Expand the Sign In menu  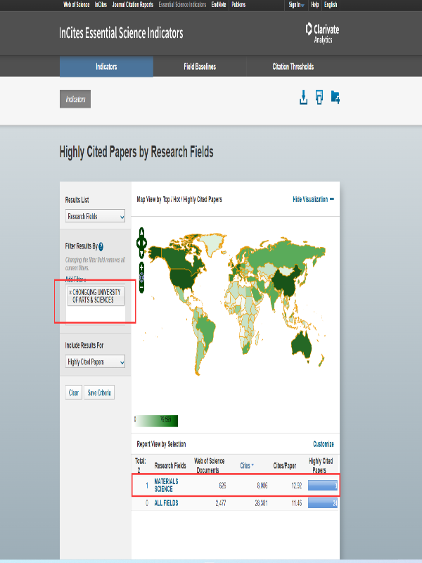(x=296, y=4)
